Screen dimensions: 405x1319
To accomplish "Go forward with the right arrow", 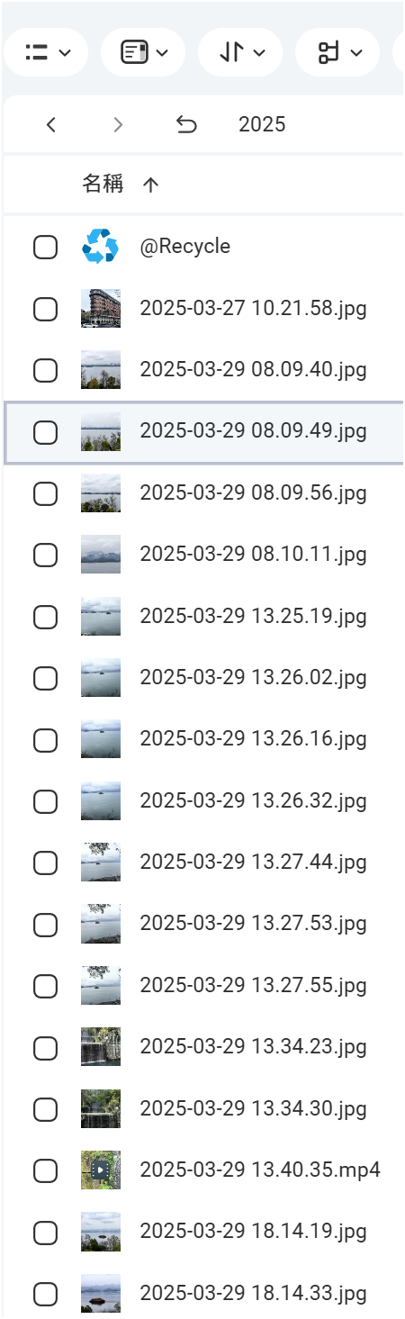I will (118, 125).
